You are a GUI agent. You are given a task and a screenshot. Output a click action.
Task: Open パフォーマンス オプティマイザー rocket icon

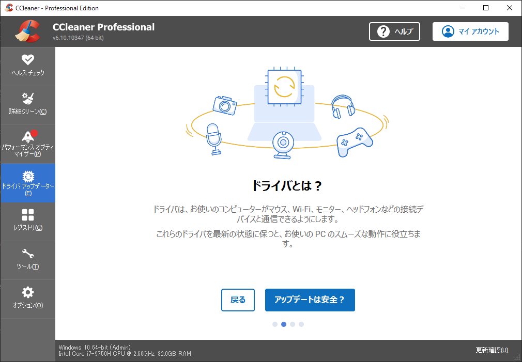click(x=28, y=136)
